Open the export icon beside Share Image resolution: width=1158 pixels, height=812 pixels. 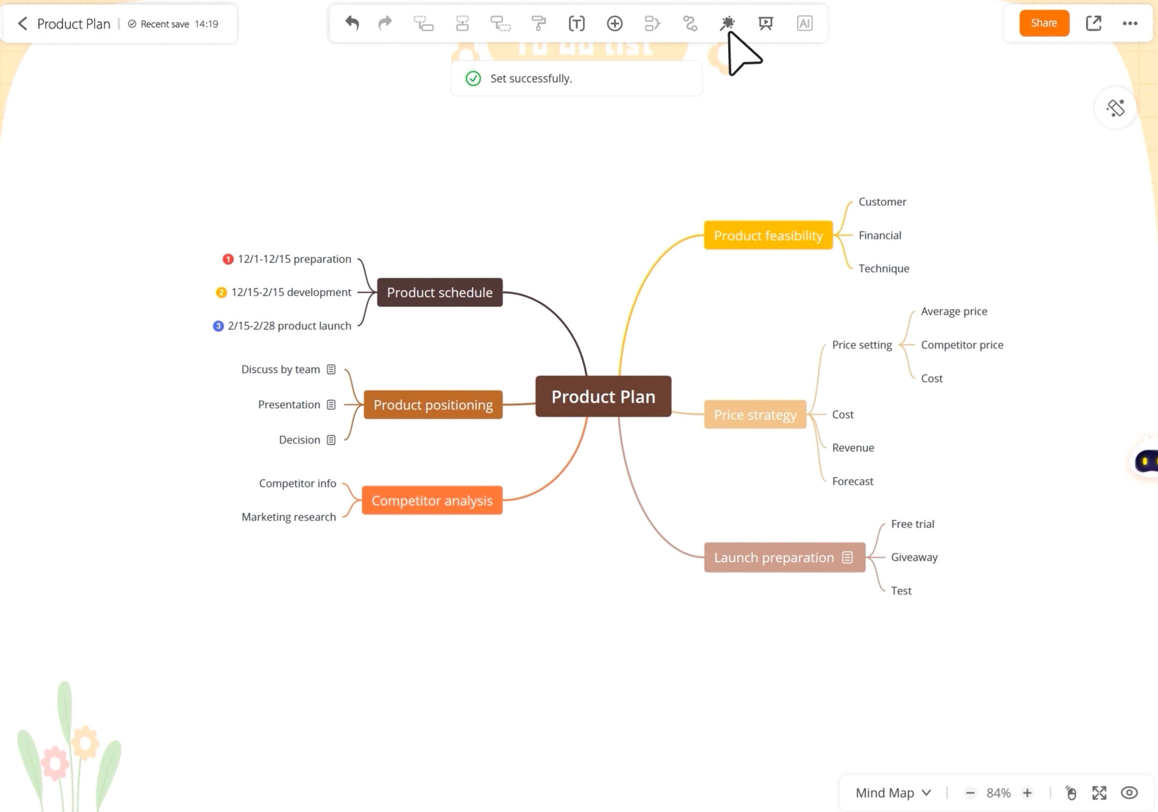(1094, 23)
